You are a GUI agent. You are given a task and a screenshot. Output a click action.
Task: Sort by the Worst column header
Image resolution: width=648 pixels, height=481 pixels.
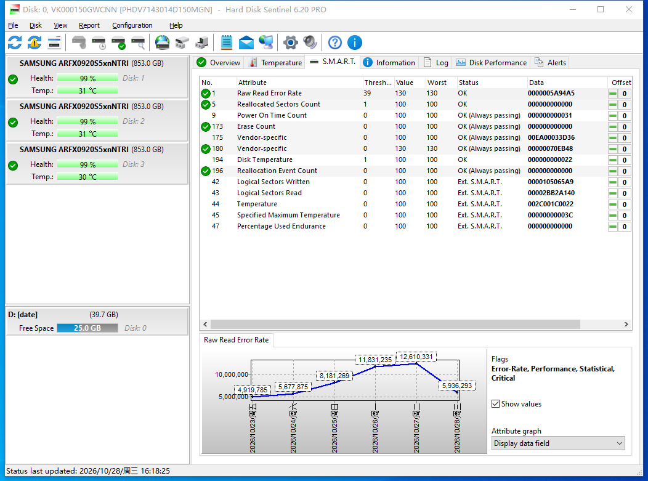(x=440, y=83)
